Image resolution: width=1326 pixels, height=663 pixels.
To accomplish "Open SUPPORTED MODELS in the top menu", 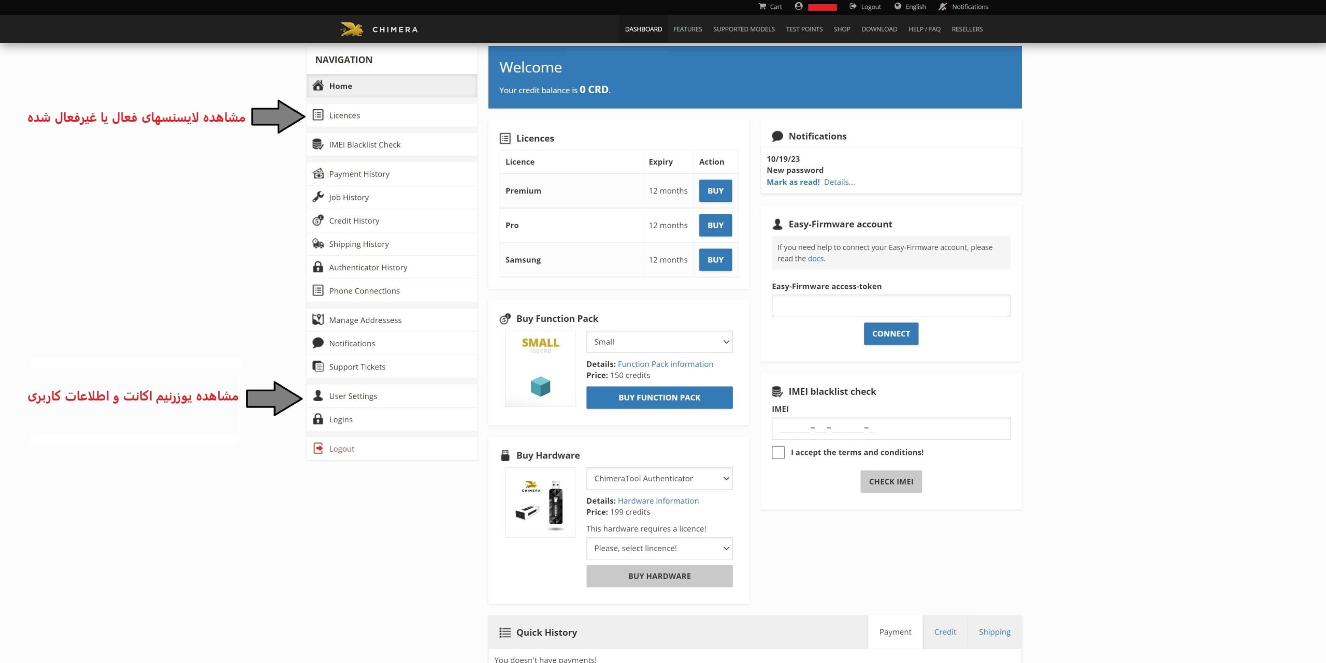I will (x=744, y=29).
